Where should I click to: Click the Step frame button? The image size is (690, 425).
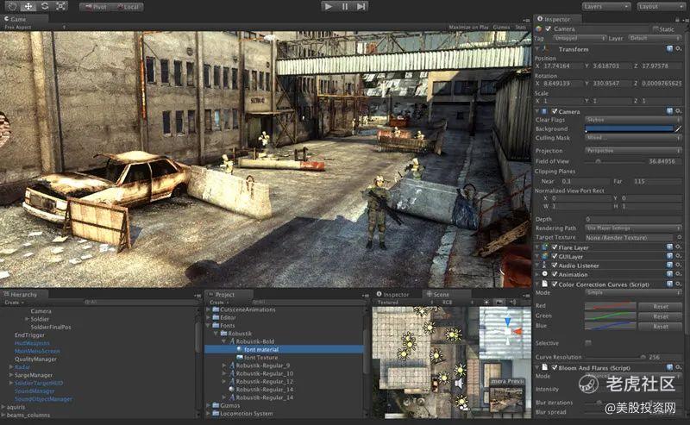click(x=361, y=6)
